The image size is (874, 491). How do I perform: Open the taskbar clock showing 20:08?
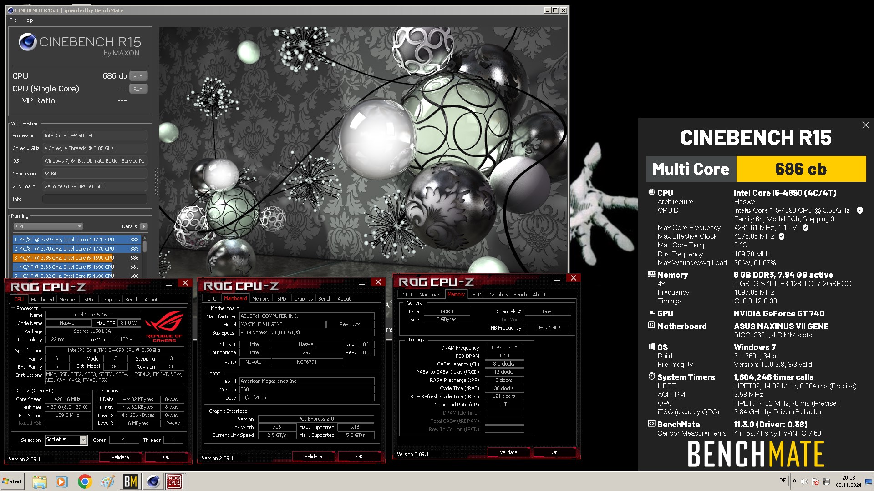[849, 481]
